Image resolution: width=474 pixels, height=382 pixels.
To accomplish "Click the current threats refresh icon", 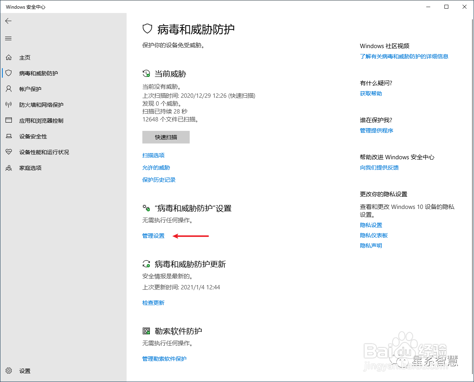I will tap(146, 74).
